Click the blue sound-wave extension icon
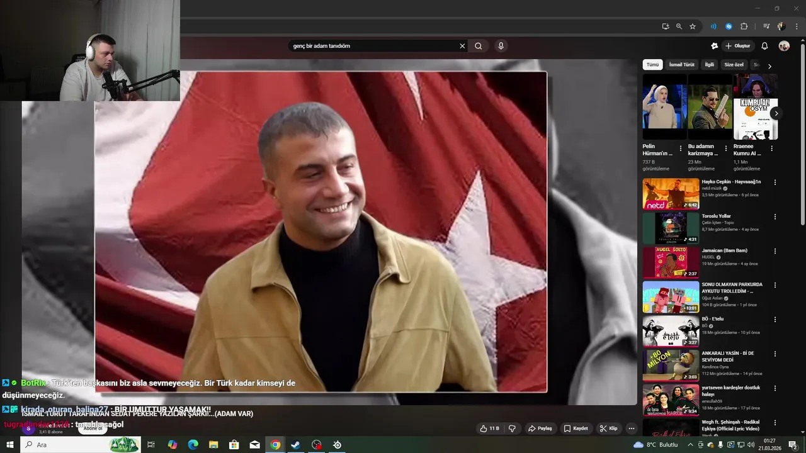Screen dimensions: 806x453 713,26
